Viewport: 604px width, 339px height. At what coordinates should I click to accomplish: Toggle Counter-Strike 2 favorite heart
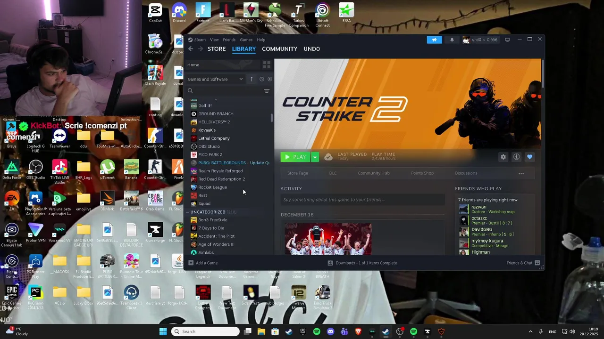pos(529,157)
